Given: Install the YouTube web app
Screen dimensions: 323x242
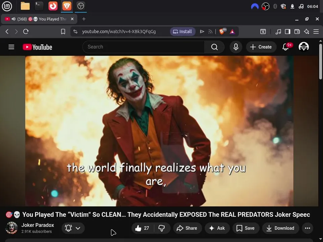Looking at the screenshot, I should (x=182, y=32).
